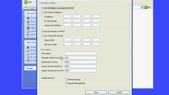169x95 pixels.
Task: Expand the Explorer address bar dropdown
Action: 142,7
